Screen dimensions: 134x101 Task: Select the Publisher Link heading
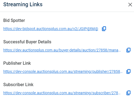coord(17,63)
